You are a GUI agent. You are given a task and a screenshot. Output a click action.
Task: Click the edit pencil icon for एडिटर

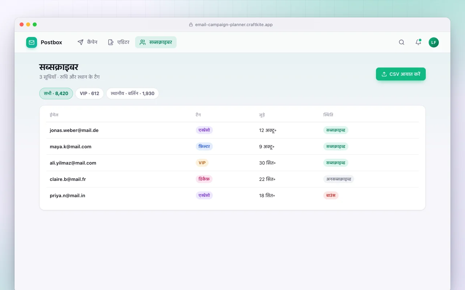coord(111,42)
